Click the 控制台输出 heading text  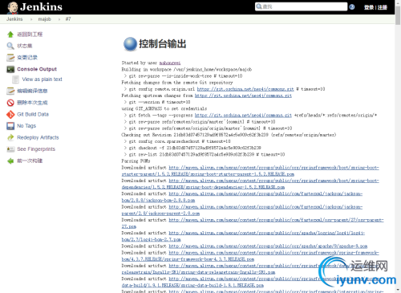[163, 44]
